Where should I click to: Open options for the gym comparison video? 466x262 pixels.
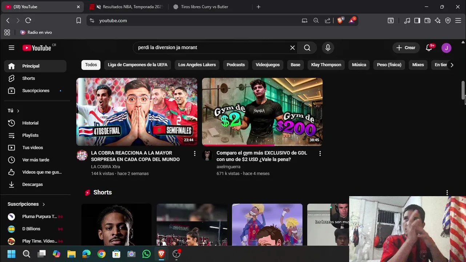pos(320,154)
